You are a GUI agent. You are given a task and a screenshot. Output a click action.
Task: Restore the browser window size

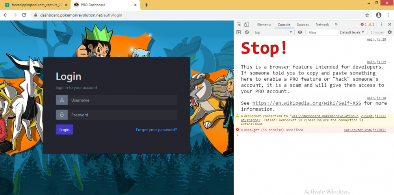pos(376,3)
